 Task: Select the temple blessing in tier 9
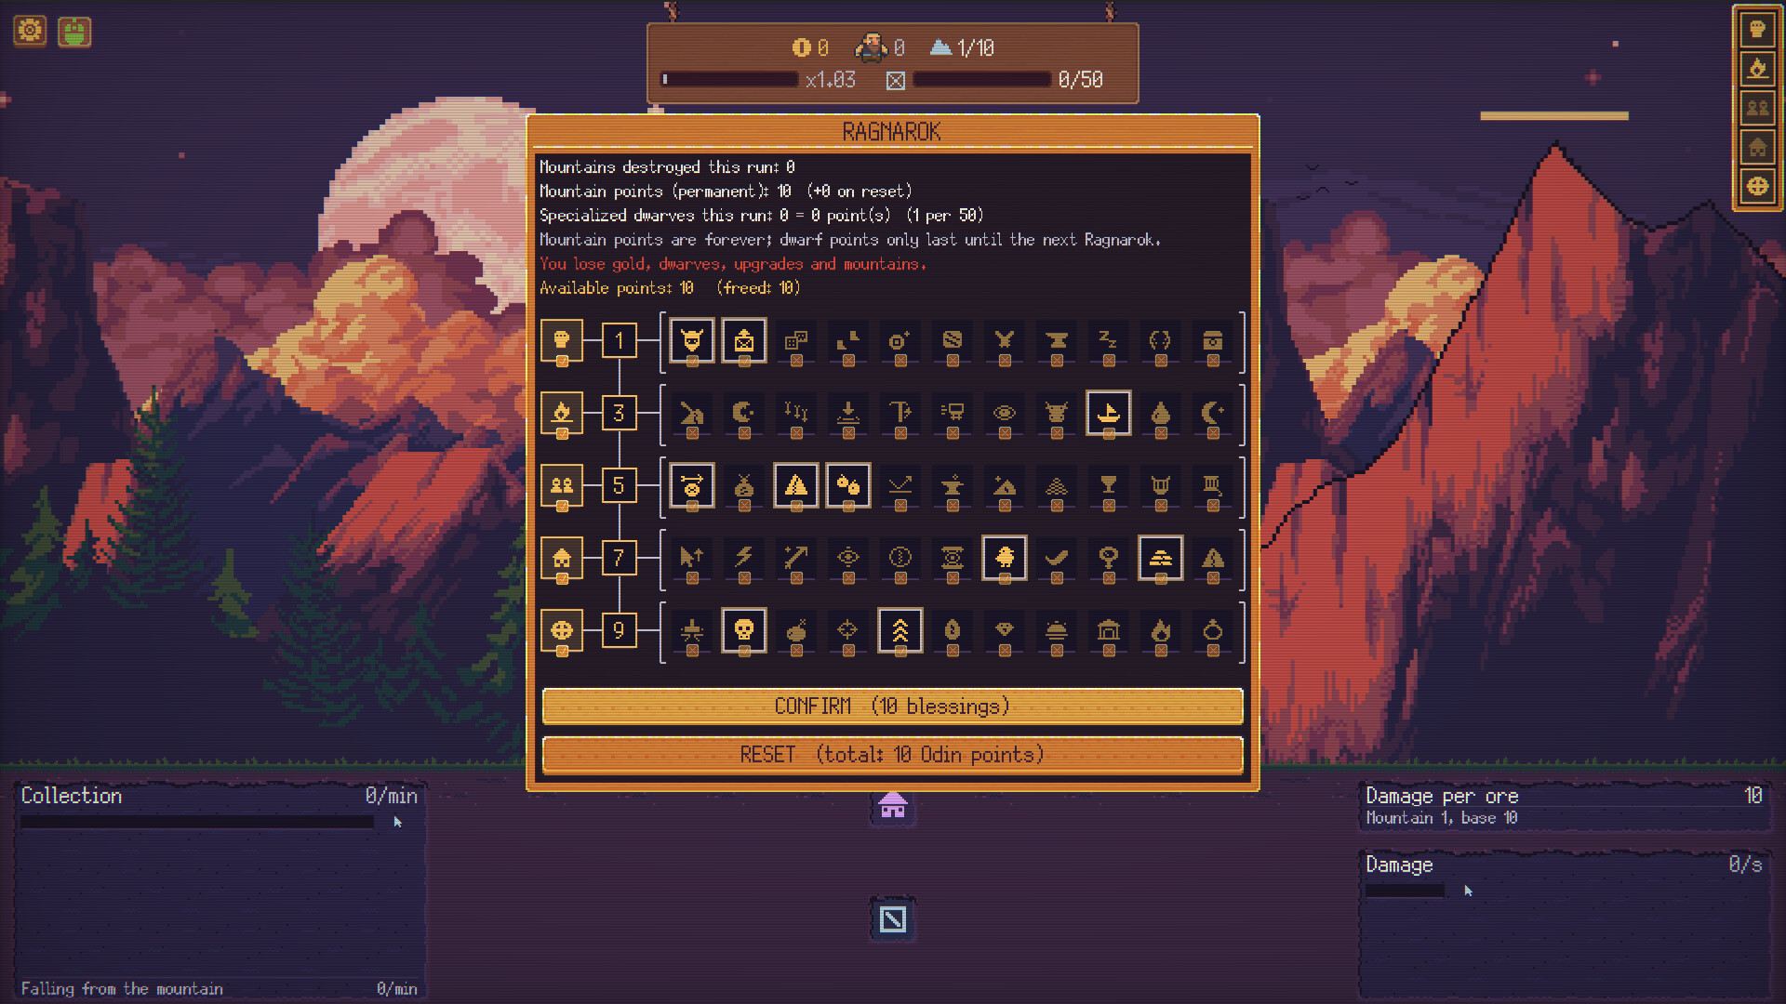point(1109,630)
